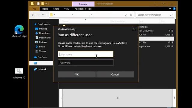This screenshot has height=108, width=192.
Task: Focus the User name field
Action: click(85, 54)
